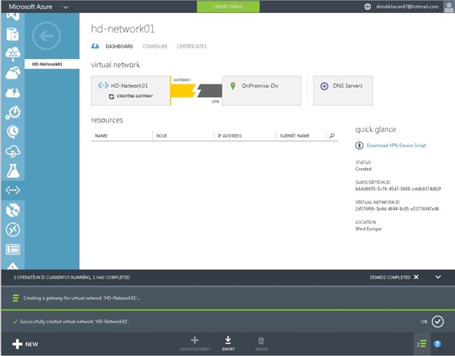Image resolution: width=455 pixels, height=356 pixels.
Task: Click the language globe icon
Action: tap(367, 6)
